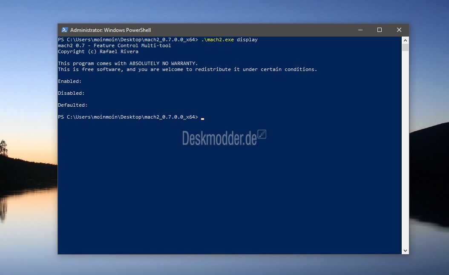This screenshot has width=449, height=275.
Task: Click the scrollbar down arrow
Action: (x=405, y=251)
